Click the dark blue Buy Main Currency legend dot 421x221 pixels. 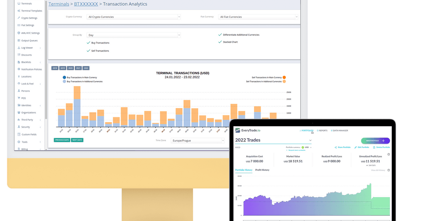[x=64, y=78]
